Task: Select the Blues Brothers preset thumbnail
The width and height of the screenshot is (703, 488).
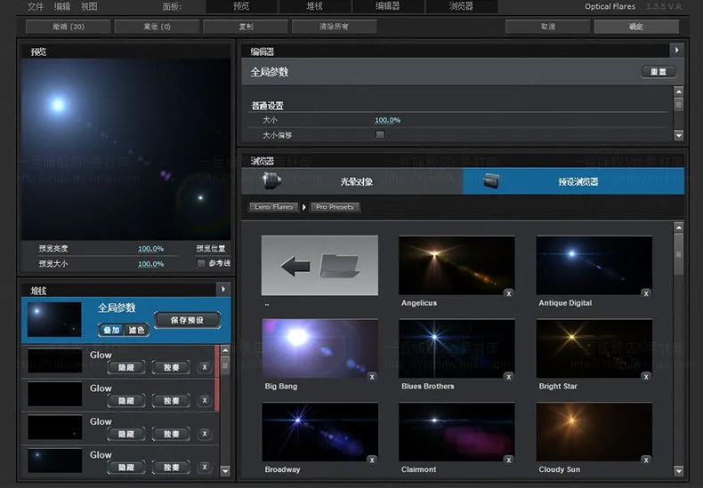Action: coord(457,348)
